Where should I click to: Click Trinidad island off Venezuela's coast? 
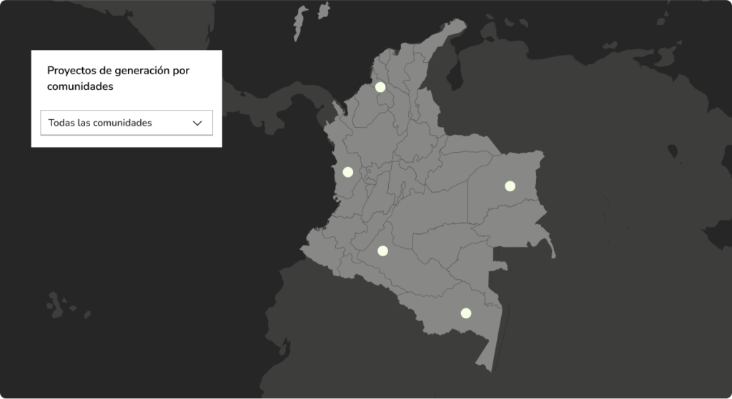666,56
